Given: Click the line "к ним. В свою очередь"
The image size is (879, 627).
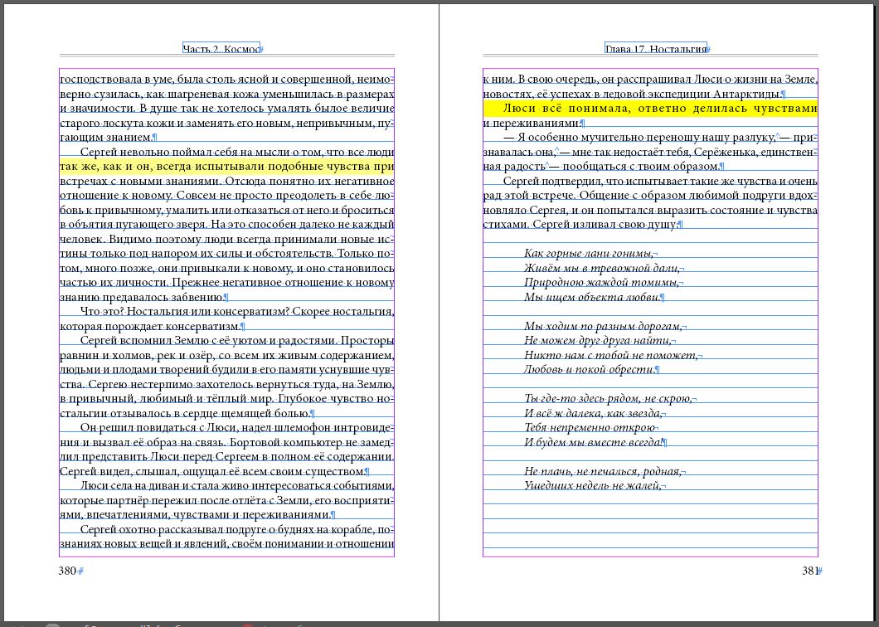Looking at the screenshot, I should [x=650, y=79].
